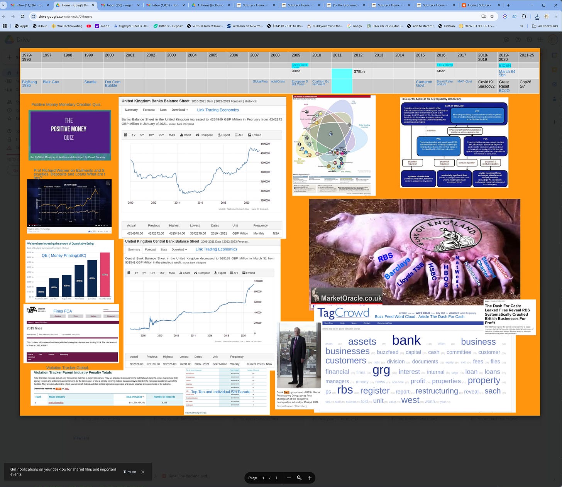Click the Covid19 Sarscov2 timeline cell

pyautogui.click(x=486, y=86)
